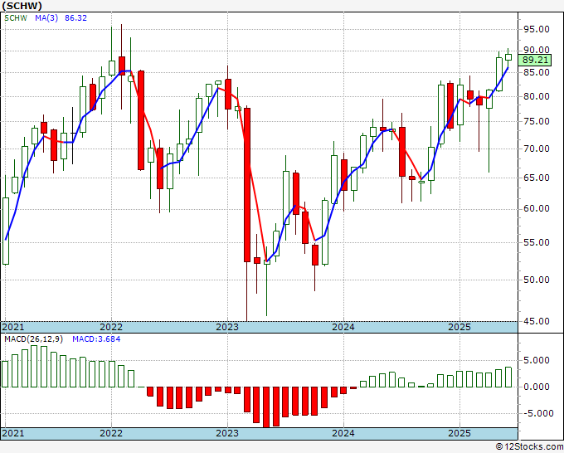Click 2023 on the price chart timeline
The height and width of the screenshot is (453, 564).
coord(227,327)
